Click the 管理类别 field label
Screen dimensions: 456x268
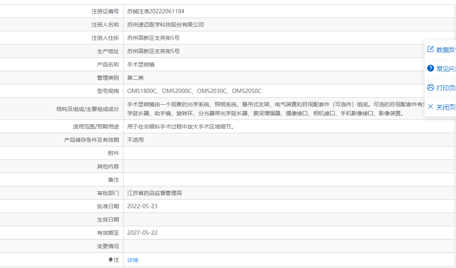click(x=108, y=78)
